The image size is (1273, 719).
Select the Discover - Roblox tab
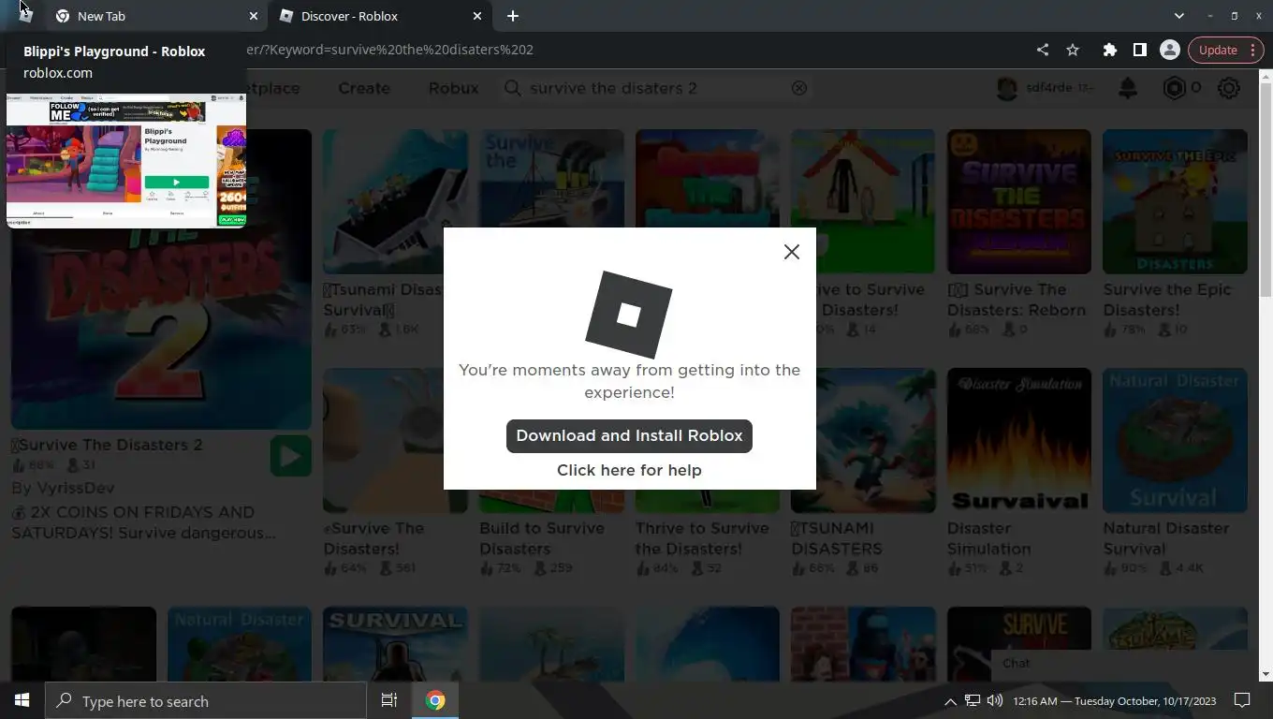click(378, 16)
